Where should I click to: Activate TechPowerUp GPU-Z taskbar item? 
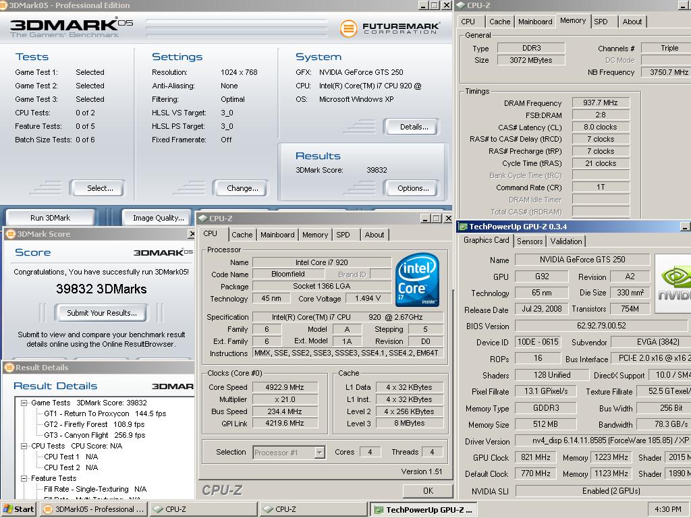(423, 509)
